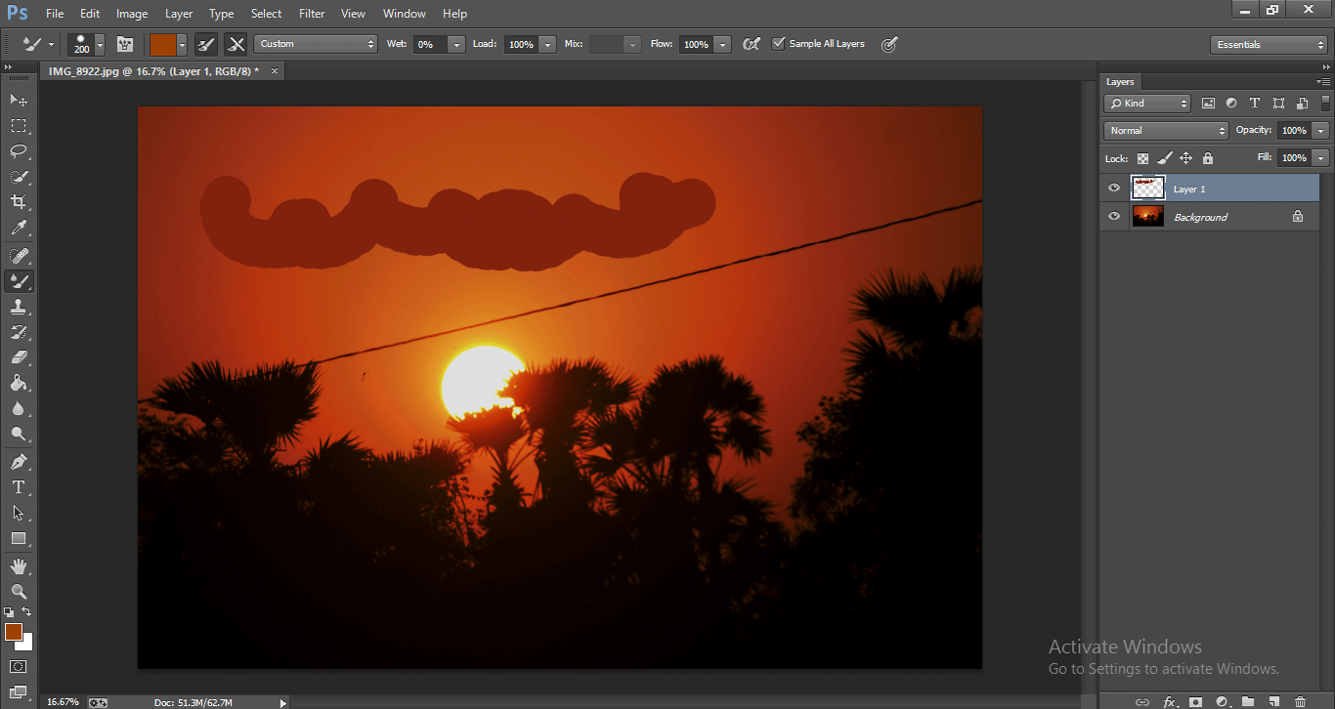
Task: Select the Lasso tool
Action: pyautogui.click(x=19, y=151)
